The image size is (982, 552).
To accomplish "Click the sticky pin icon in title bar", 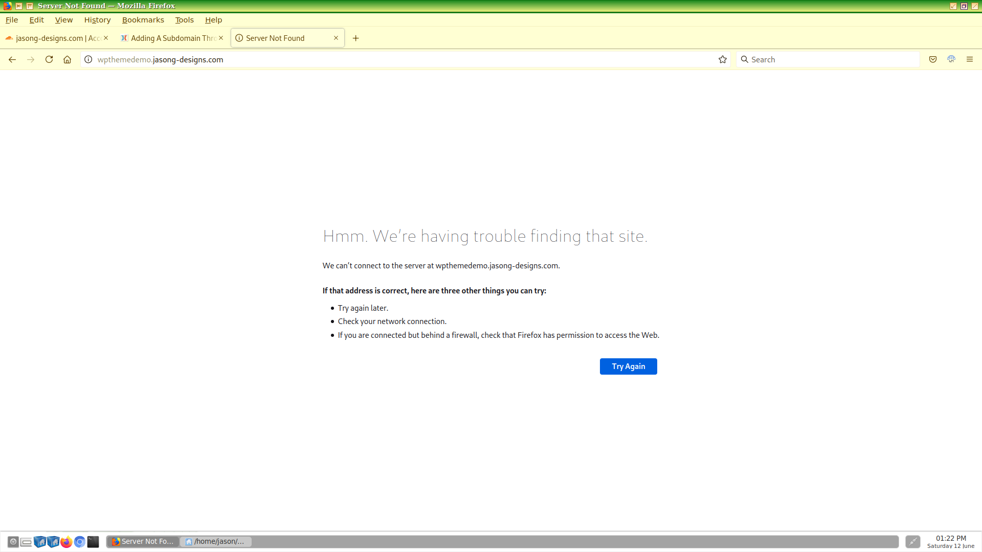I will [19, 6].
